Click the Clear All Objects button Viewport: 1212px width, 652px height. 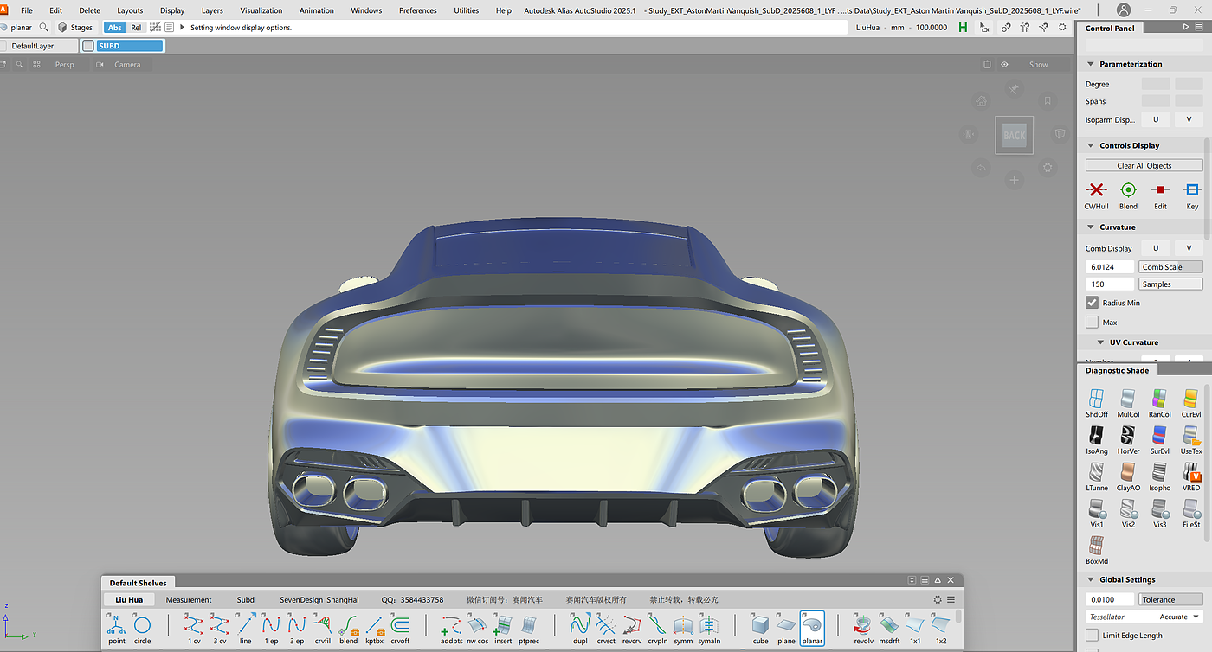click(x=1144, y=165)
